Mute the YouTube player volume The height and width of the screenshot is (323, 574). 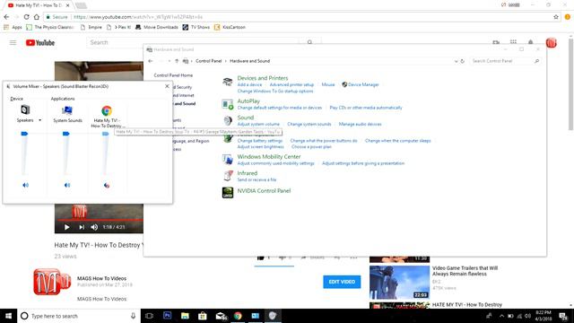[x=94, y=227]
